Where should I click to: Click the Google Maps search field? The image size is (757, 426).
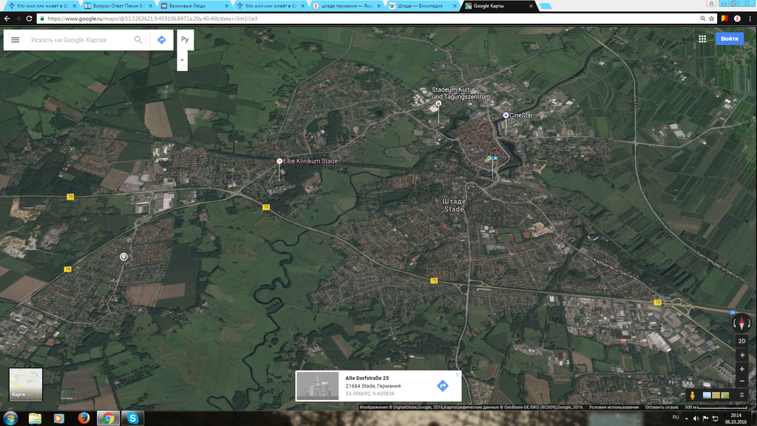pos(78,40)
